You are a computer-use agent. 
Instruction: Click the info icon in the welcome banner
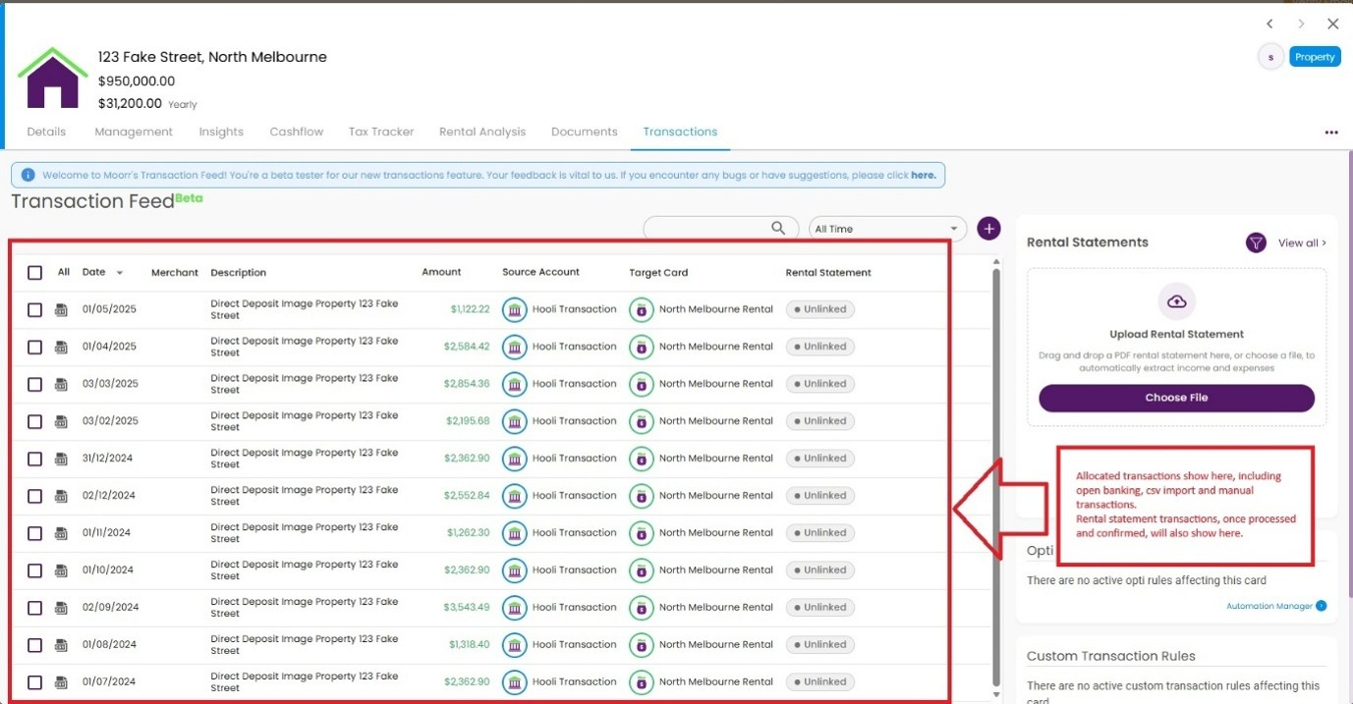[x=28, y=175]
